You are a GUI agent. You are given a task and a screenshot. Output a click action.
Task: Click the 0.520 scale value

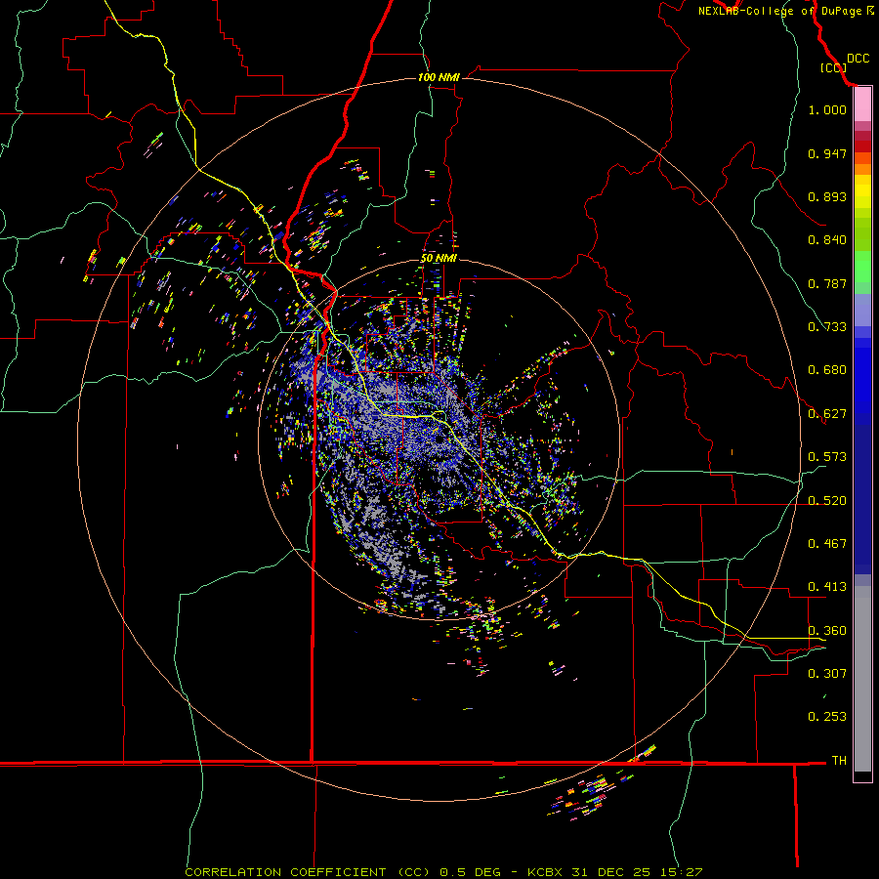(827, 501)
